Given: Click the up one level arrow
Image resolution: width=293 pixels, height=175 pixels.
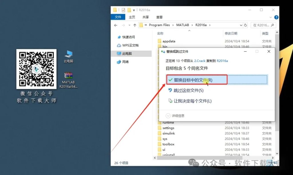Looking at the screenshot, I should [x=134, y=25].
